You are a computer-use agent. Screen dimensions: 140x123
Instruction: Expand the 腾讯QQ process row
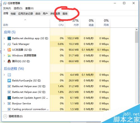4,61
